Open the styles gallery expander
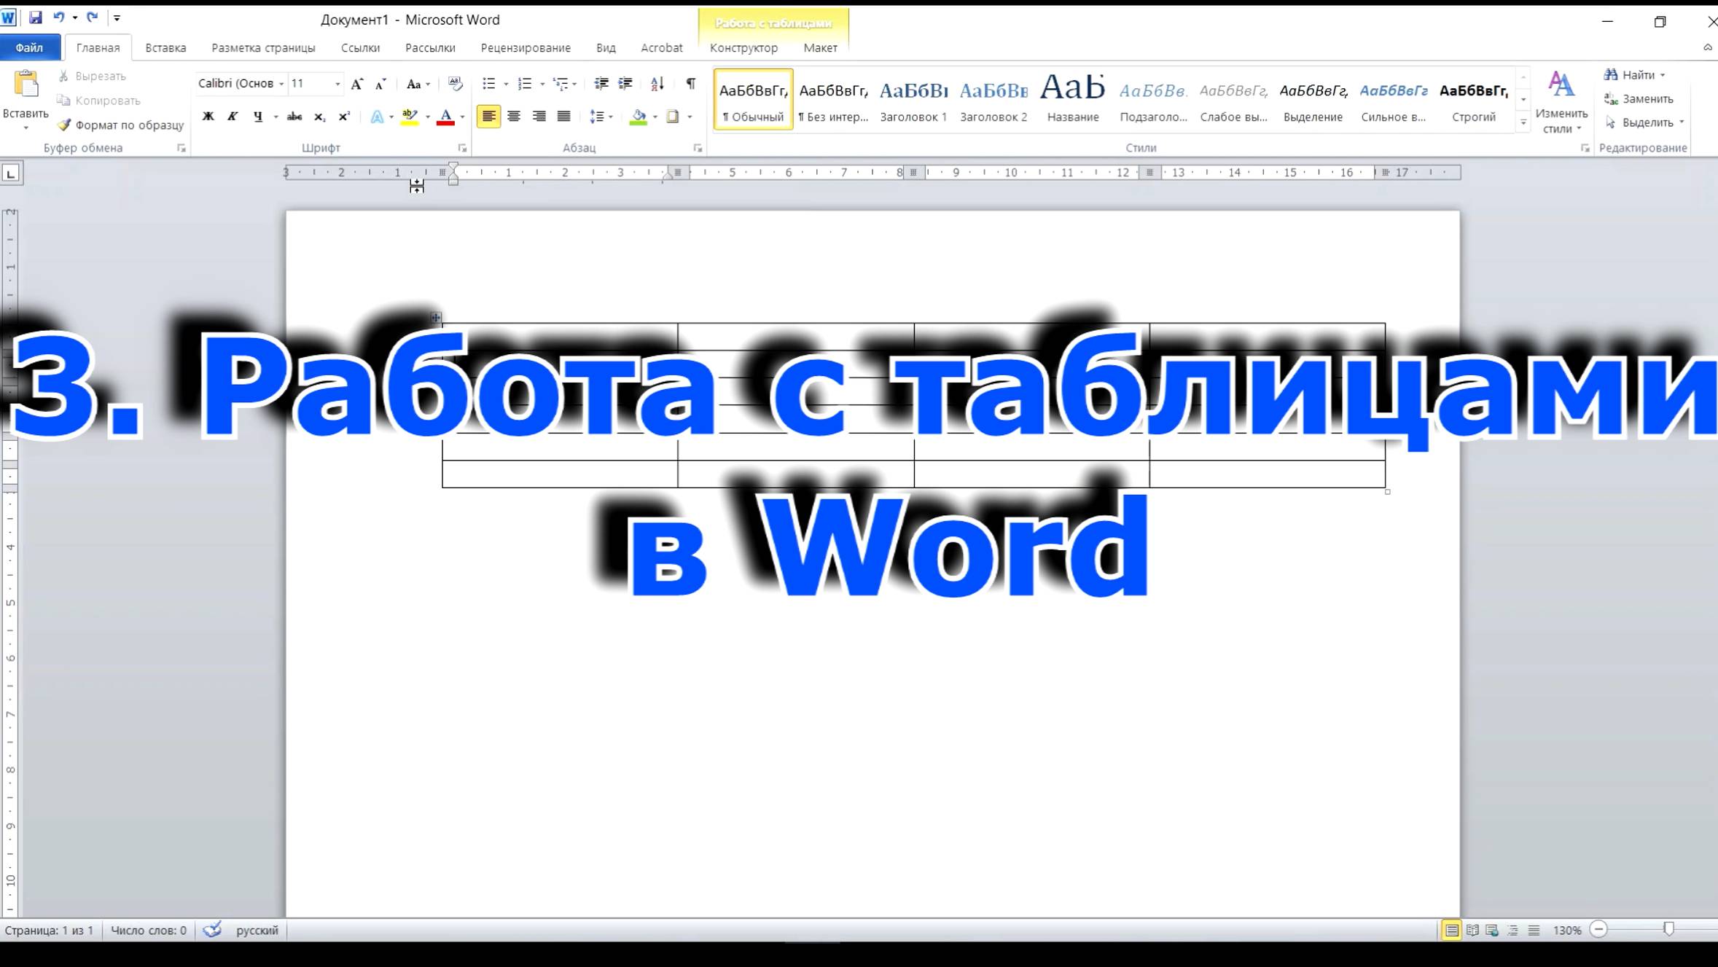 tap(1524, 123)
